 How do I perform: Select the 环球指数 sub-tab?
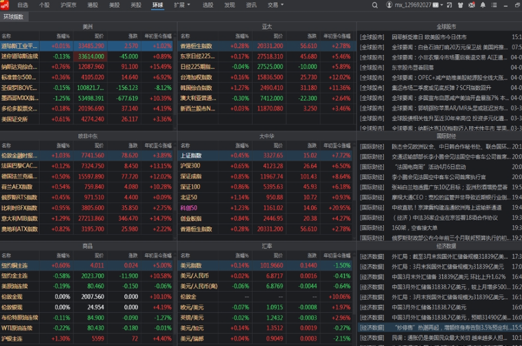point(13,15)
